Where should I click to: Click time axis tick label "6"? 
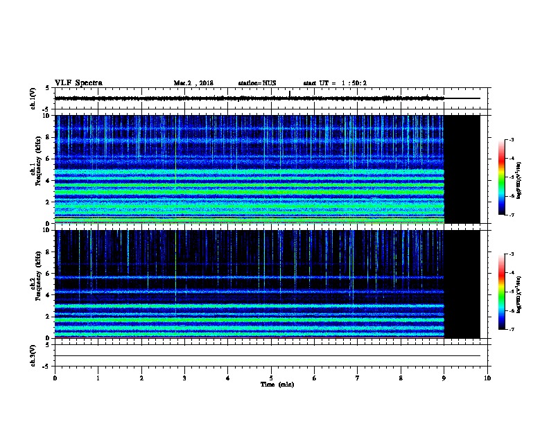314,378
